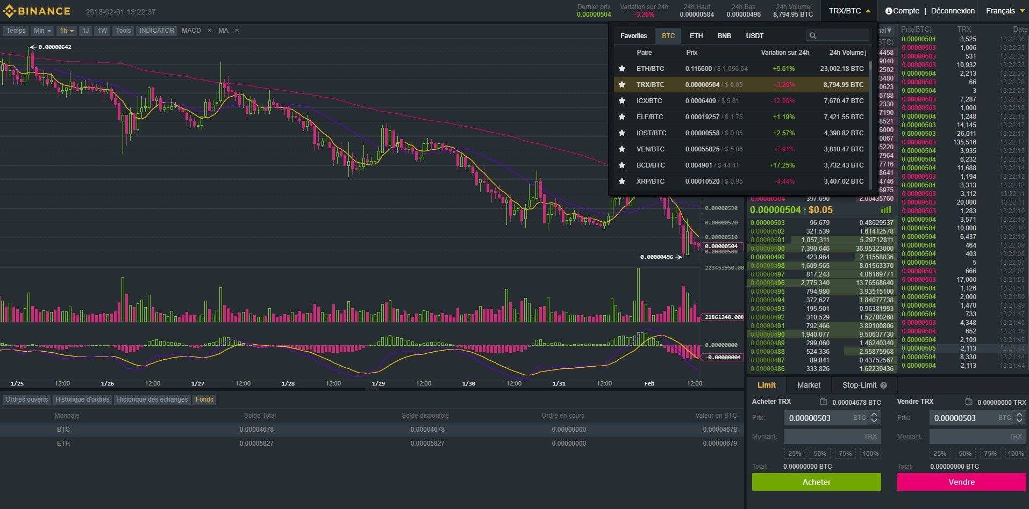Toggle favorite star for ETH/BTC

(622, 68)
